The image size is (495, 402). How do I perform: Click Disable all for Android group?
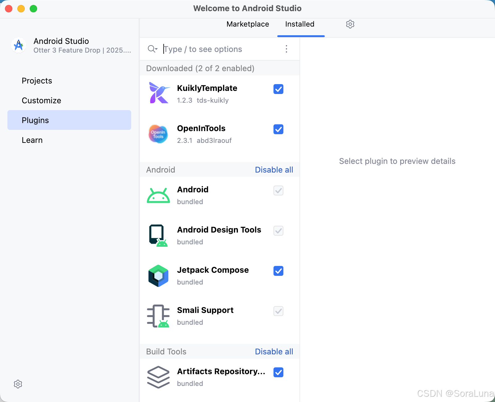pyautogui.click(x=274, y=170)
